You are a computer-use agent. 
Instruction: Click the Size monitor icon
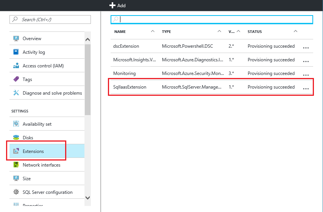click(x=16, y=178)
